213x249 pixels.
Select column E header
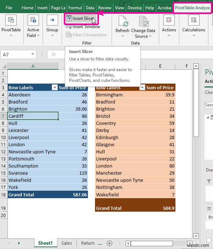[x=160, y=66]
